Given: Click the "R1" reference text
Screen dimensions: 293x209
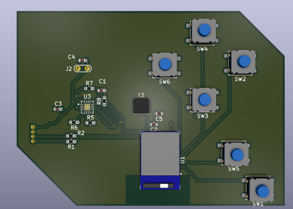Looking at the screenshot, I should tap(71, 147).
